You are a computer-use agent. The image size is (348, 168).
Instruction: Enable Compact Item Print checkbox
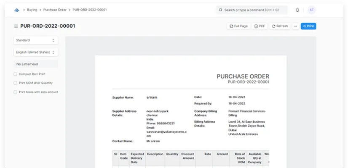[16, 74]
